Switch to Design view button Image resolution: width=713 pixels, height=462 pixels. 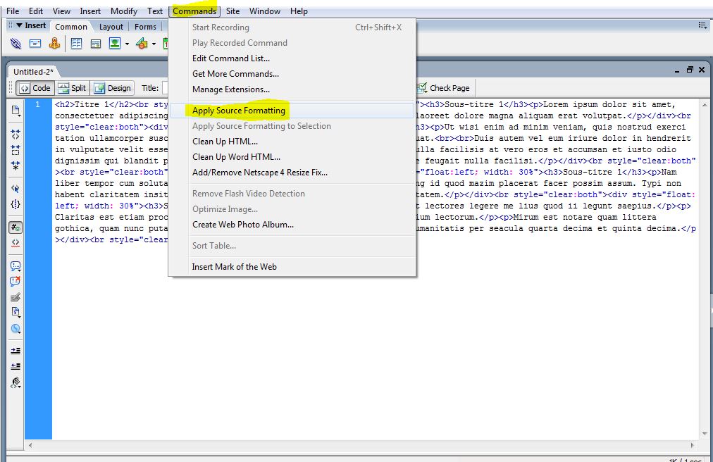pos(113,88)
